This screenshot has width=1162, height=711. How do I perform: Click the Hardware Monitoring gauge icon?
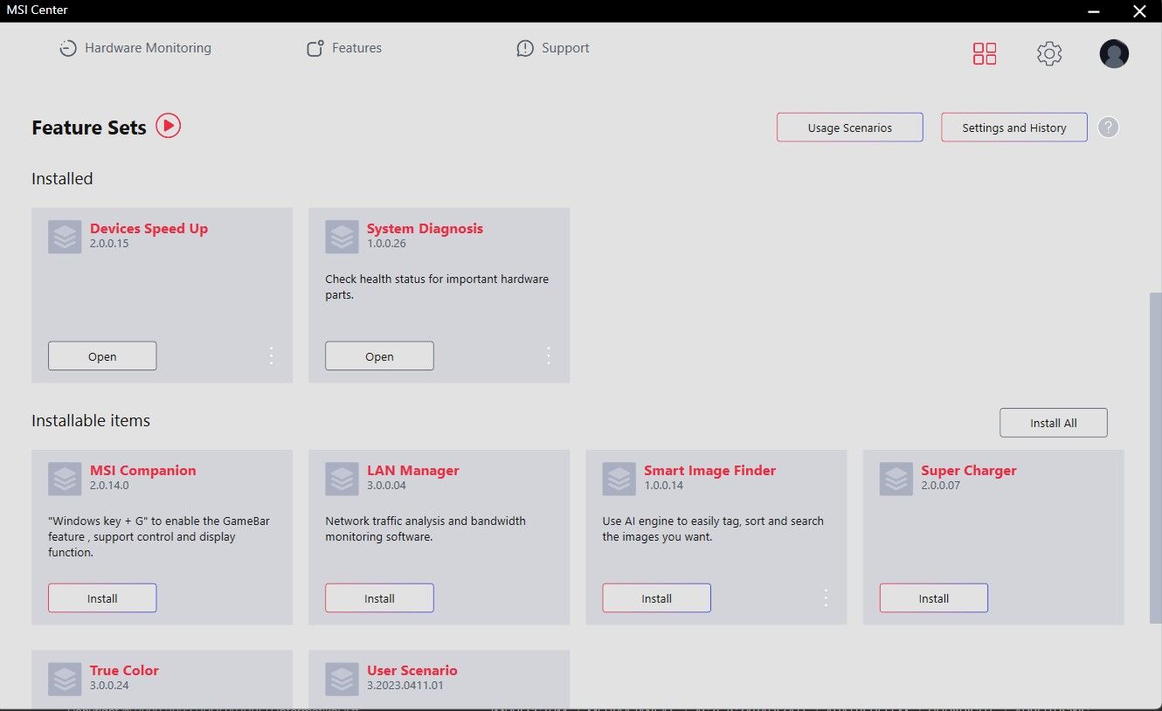pyautogui.click(x=68, y=48)
